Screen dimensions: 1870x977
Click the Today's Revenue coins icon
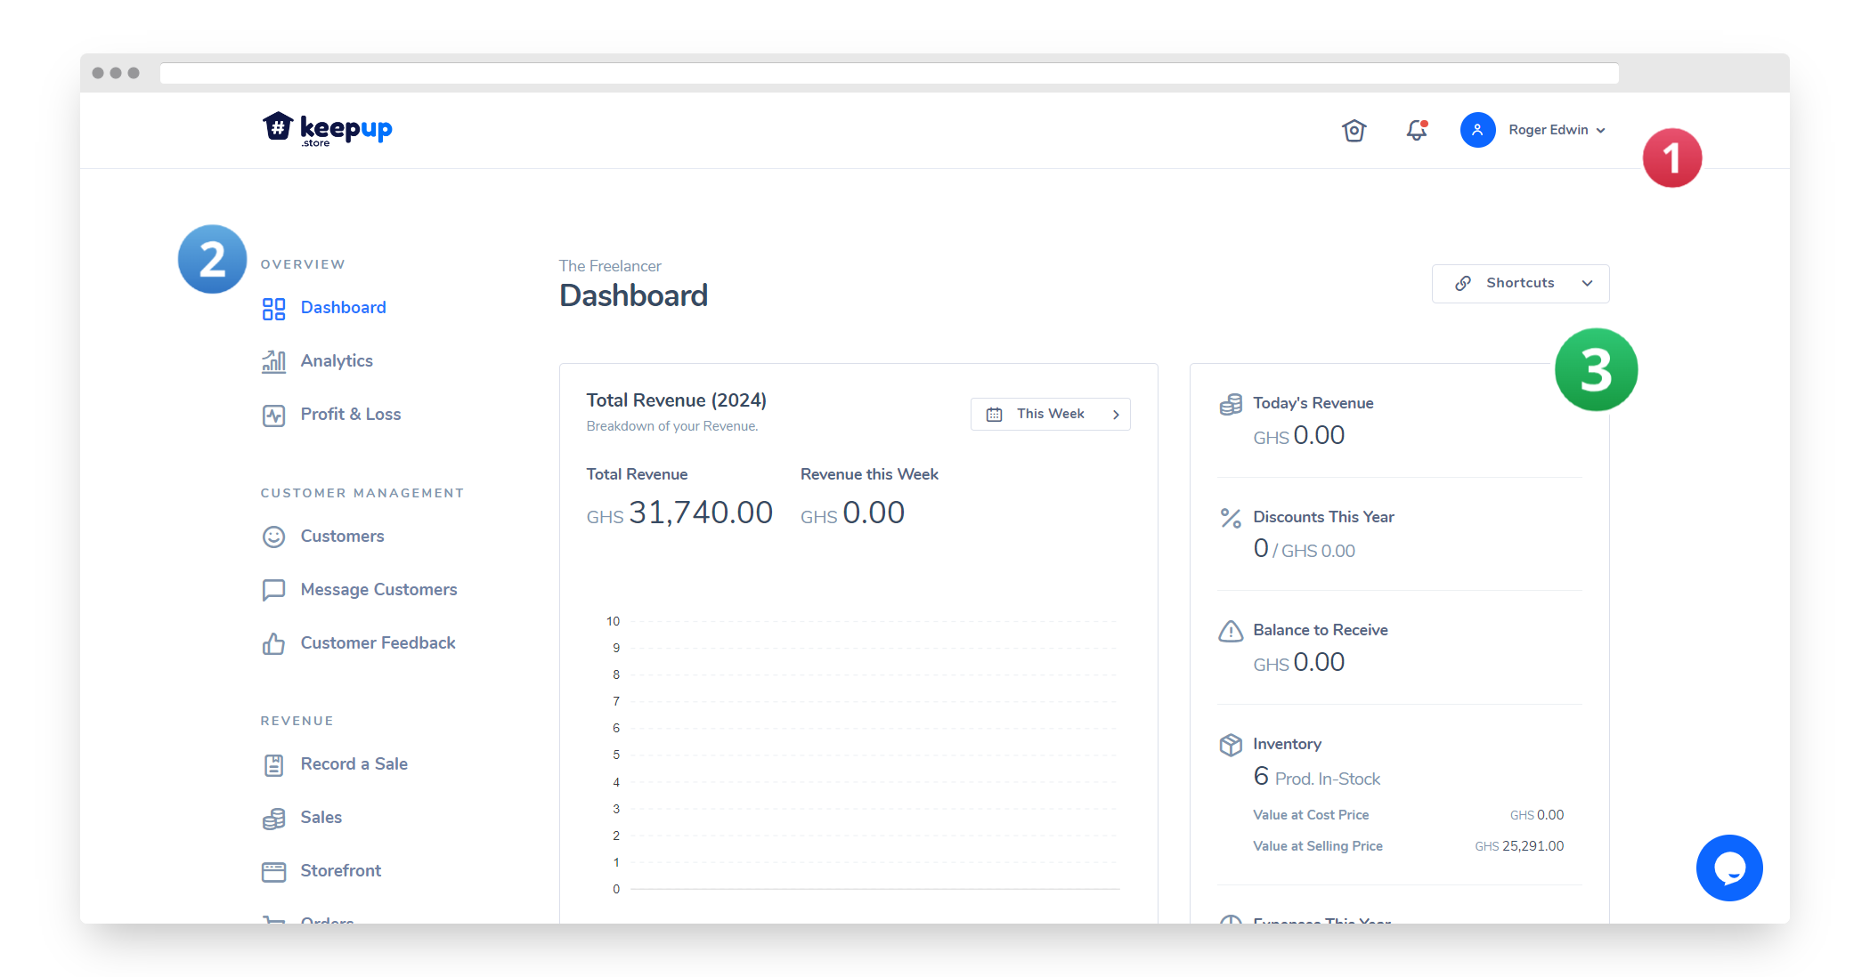coord(1231,405)
